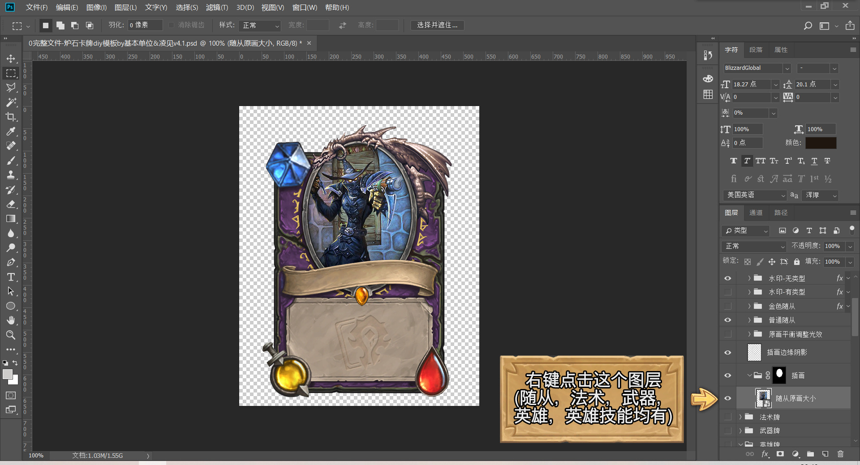
Task: Hide the 插画边缘阴影 layer
Action: [x=727, y=353]
